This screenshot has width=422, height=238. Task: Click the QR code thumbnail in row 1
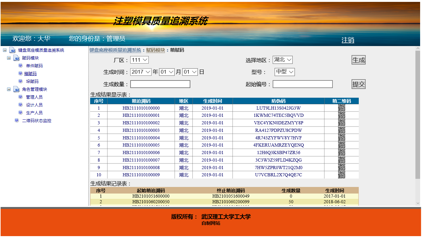tap(342, 108)
